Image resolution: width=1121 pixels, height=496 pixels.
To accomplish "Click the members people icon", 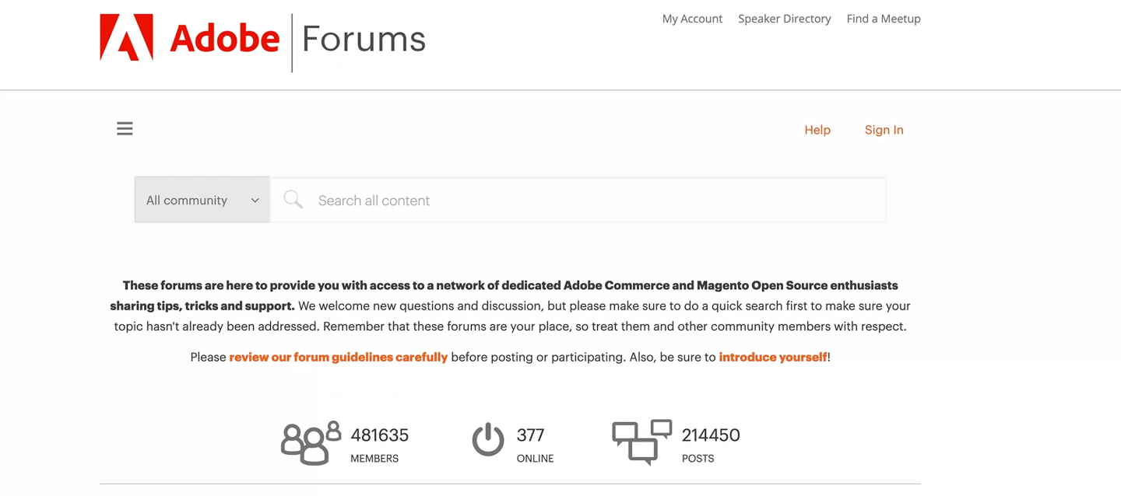I will [311, 442].
